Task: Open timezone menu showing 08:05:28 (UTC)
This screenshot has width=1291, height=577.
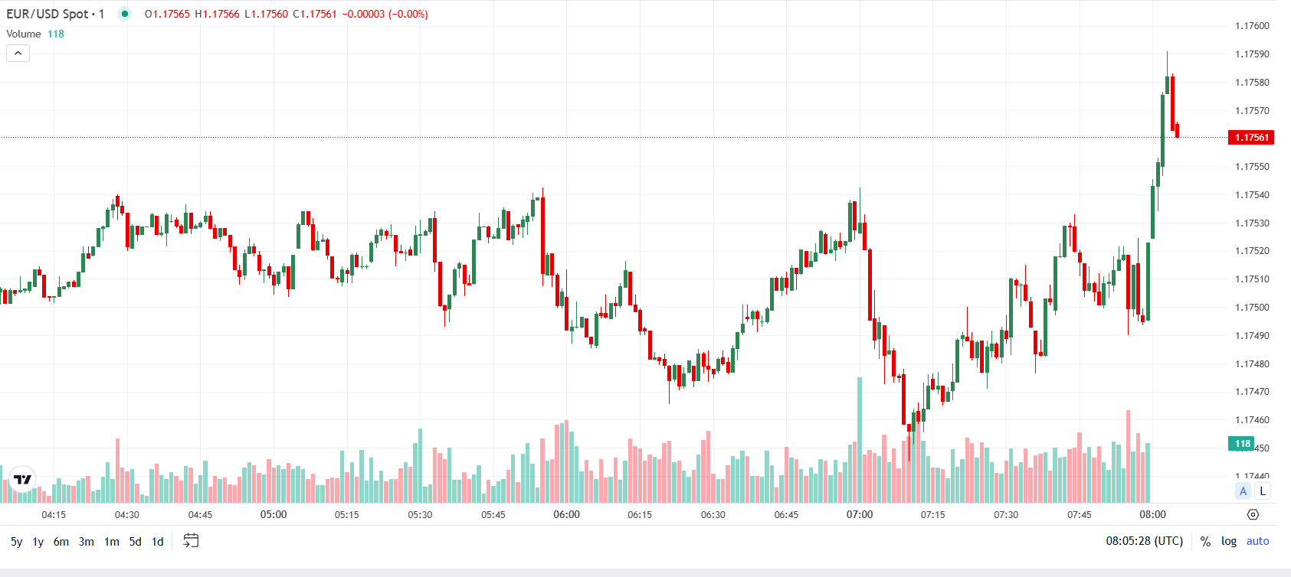Action: pyautogui.click(x=1144, y=541)
